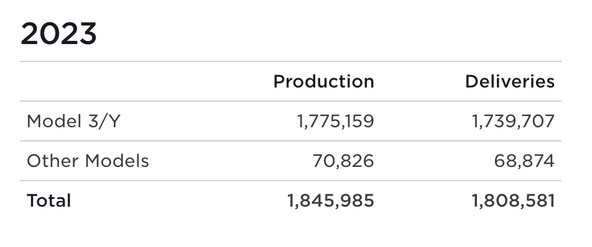Click the word Models in second row label
The height and width of the screenshot is (247, 592).
[x=117, y=161]
